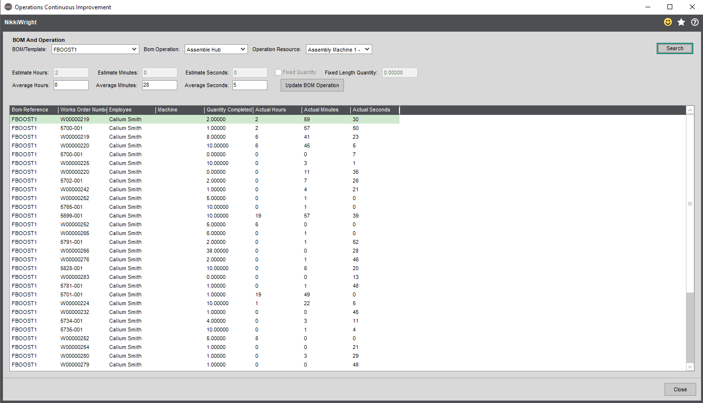703x403 pixels.
Task: Sort by Actual Hours column header
Action: (278, 110)
